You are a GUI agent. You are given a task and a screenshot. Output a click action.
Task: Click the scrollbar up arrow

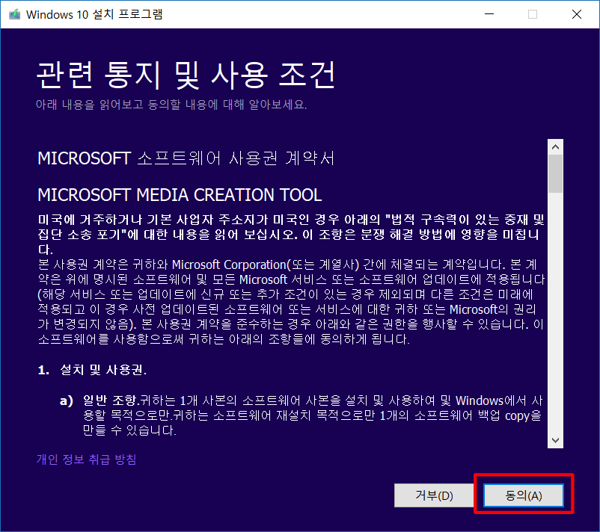[555, 146]
